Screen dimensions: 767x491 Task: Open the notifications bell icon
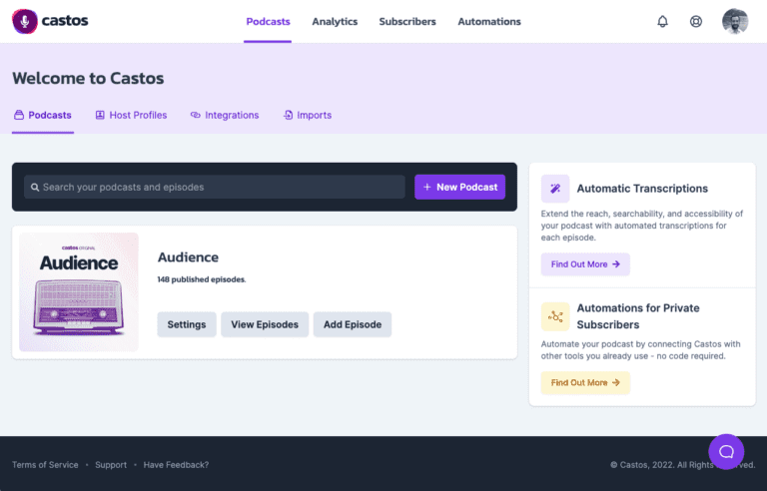[x=662, y=22]
